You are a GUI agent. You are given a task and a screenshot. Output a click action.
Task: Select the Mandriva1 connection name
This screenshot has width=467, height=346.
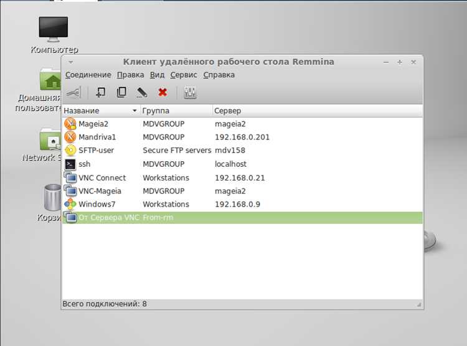(x=97, y=137)
